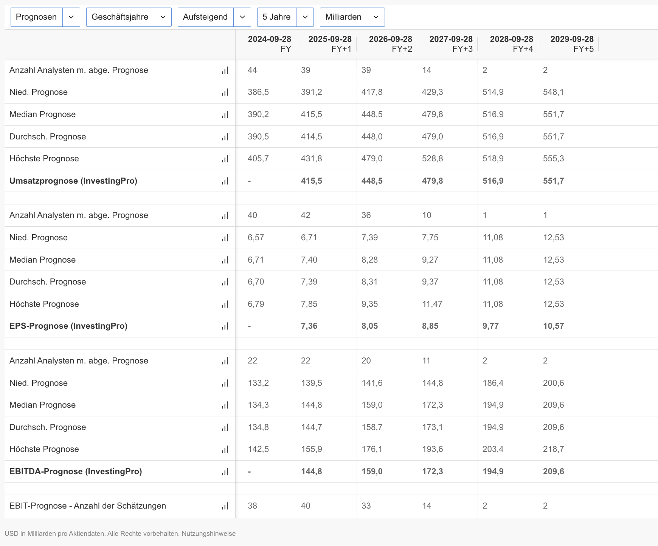Expand the Geschäftsjahre dropdown arrow
The width and height of the screenshot is (658, 546).
coord(163,17)
